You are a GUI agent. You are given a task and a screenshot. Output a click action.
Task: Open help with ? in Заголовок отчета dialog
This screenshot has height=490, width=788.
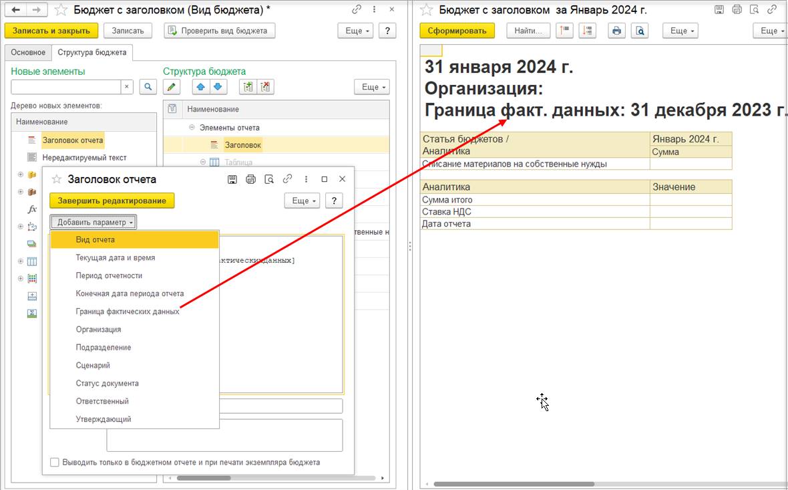pos(334,201)
